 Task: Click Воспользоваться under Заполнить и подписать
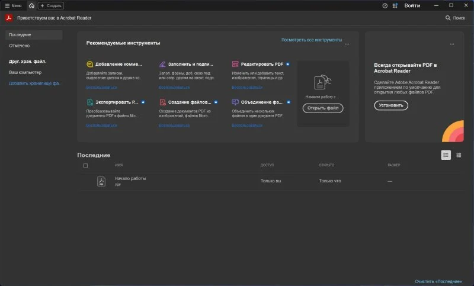point(174,87)
